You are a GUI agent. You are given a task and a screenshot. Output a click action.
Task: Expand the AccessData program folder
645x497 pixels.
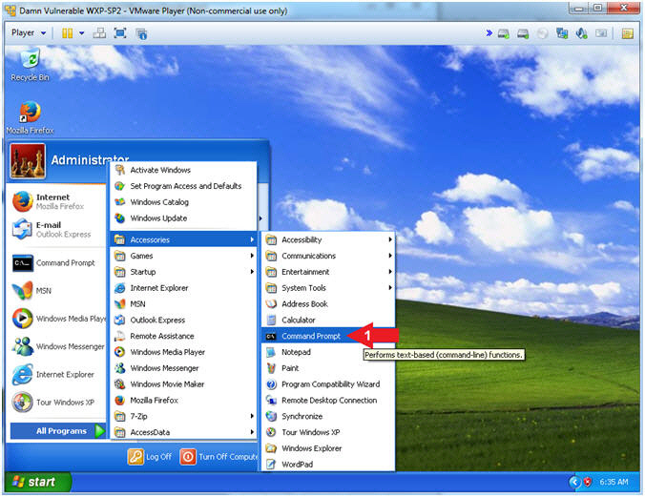(184, 432)
